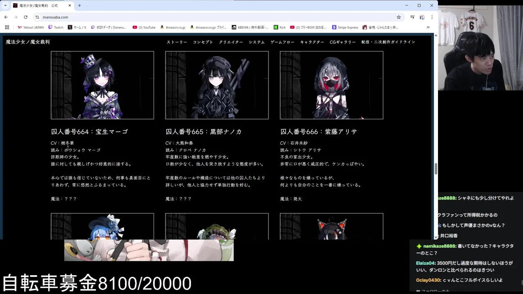The height and width of the screenshot is (294, 523).
Task: Close the 魔法少女ノ魔女裁判 tab
Action: click(70, 6)
